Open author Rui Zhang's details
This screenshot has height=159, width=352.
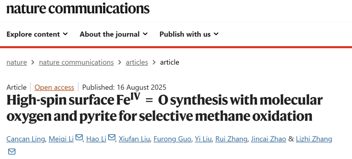point(231,139)
